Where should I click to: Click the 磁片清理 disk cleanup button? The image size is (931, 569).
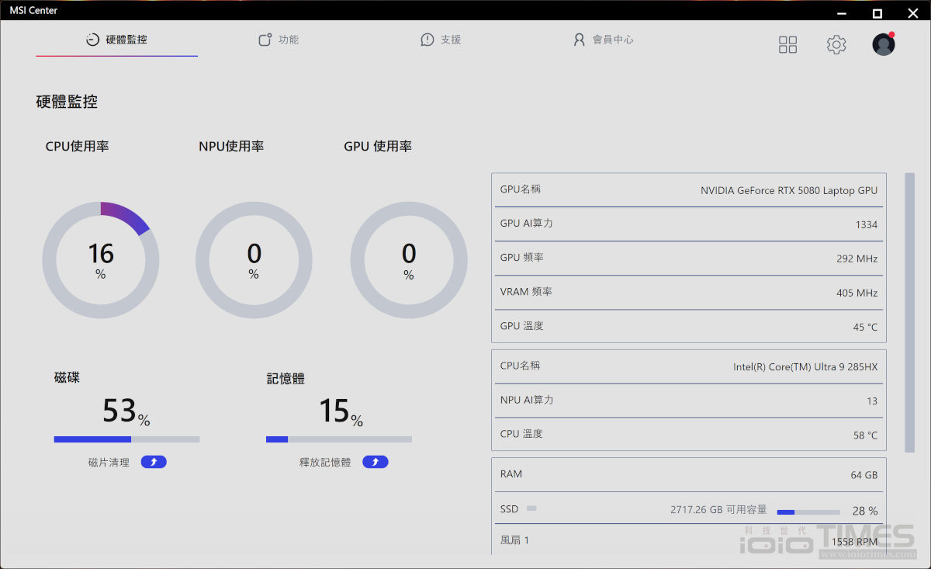[154, 462]
